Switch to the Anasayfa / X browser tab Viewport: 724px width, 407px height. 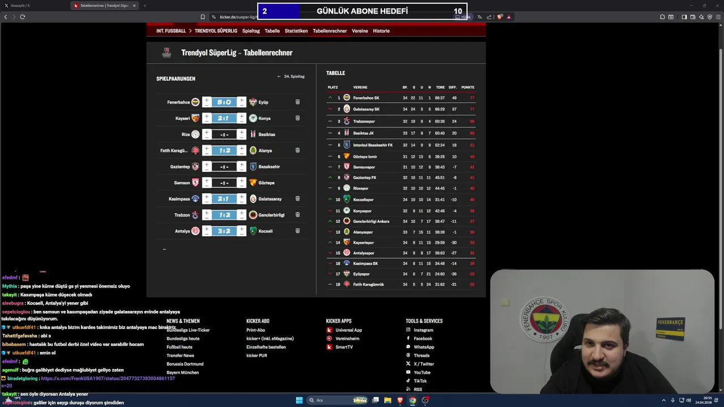pyautogui.click(x=33, y=6)
